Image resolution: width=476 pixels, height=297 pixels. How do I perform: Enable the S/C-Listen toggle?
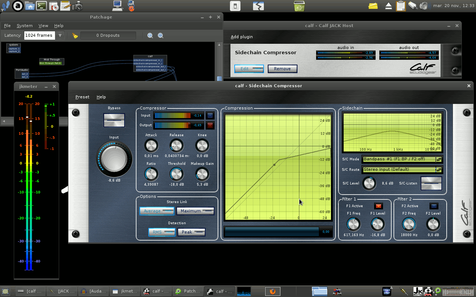click(x=431, y=183)
